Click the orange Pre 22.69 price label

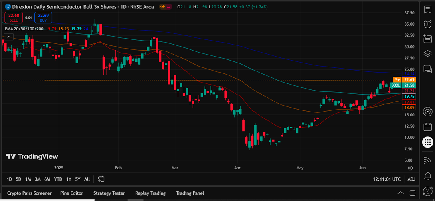coord(404,80)
